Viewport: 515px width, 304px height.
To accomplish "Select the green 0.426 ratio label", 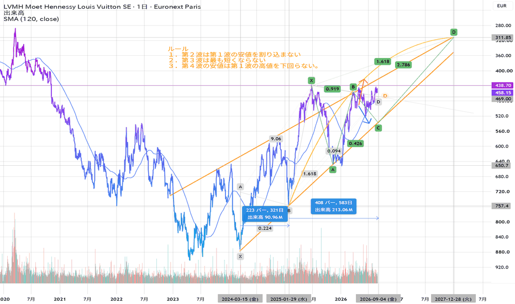I will coord(356,143).
